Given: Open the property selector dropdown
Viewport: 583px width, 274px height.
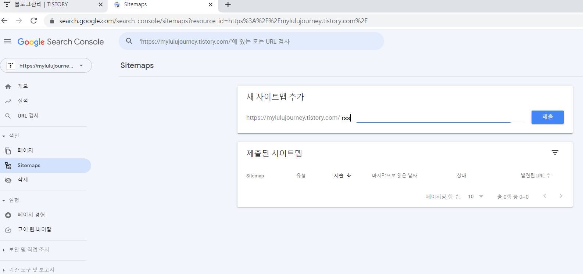Looking at the screenshot, I should pyautogui.click(x=46, y=65).
